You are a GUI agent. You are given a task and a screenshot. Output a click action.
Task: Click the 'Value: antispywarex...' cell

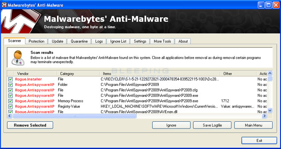point(238,106)
